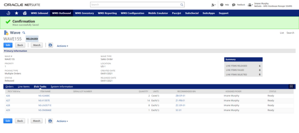Open the SuiteSocial menu
The width and height of the screenshot is (299, 133).
pos(192,13)
